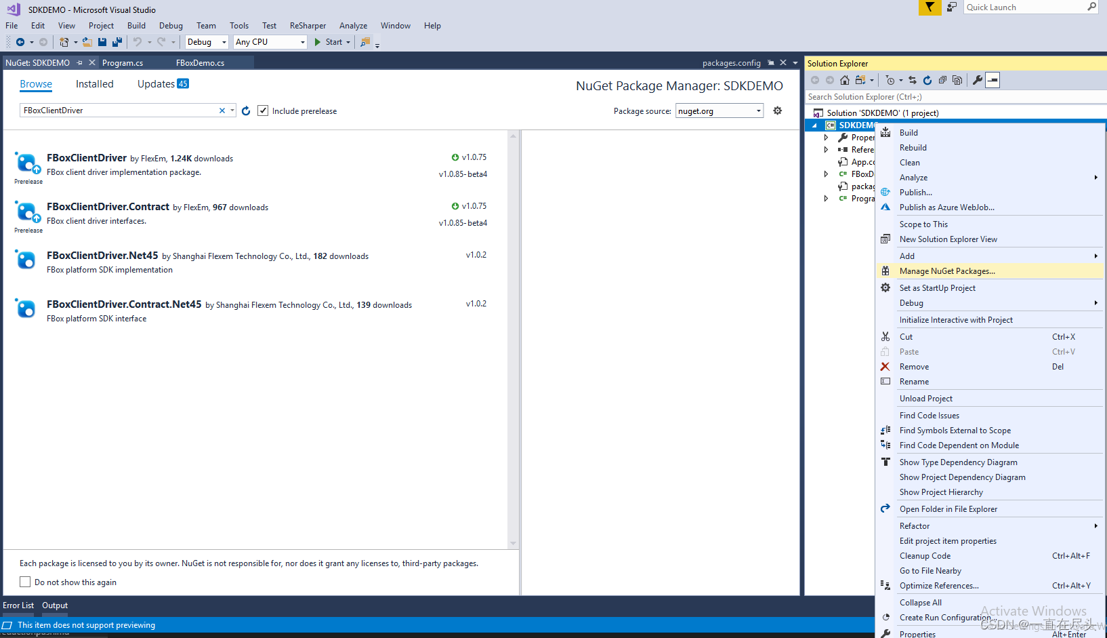Click the Search Solution Explorer field
The width and height of the screenshot is (1107, 638).
(x=955, y=97)
